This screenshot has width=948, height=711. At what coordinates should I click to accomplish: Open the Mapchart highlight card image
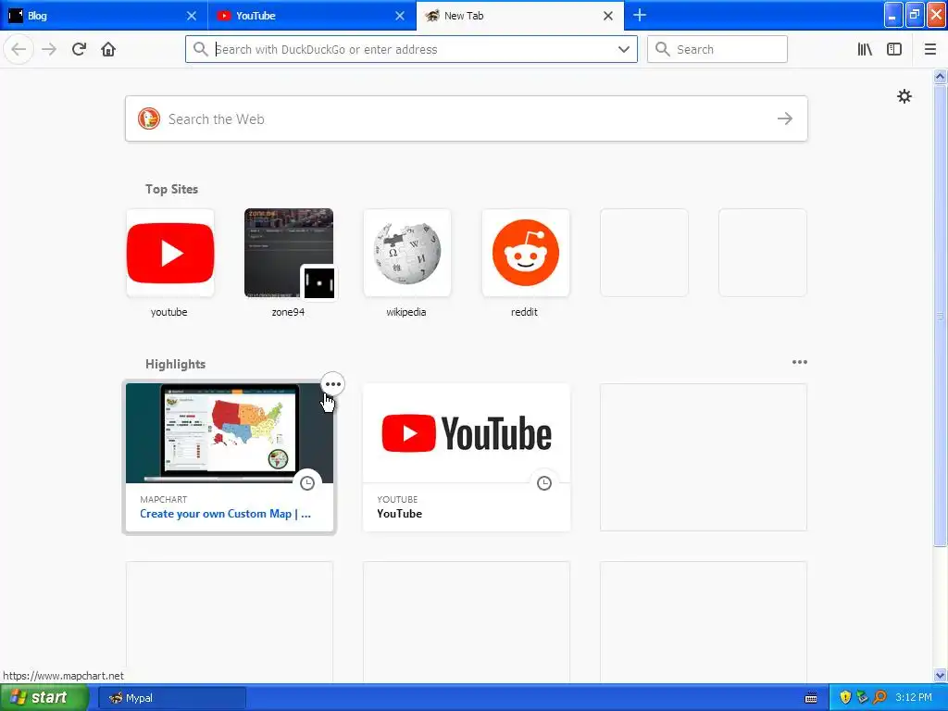tap(230, 433)
